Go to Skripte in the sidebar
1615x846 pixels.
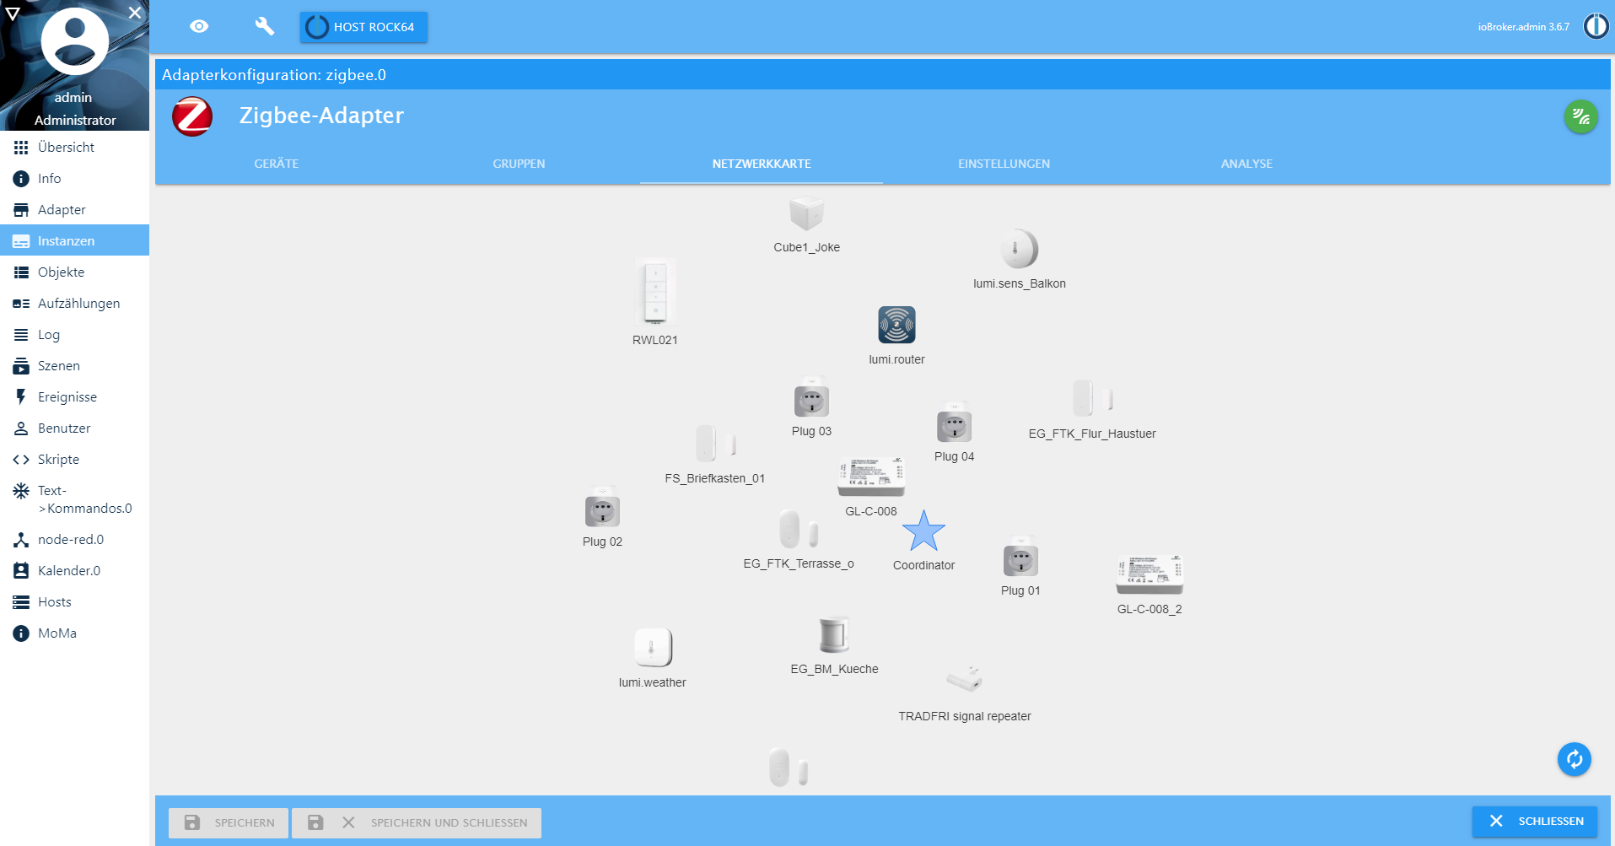(x=74, y=460)
